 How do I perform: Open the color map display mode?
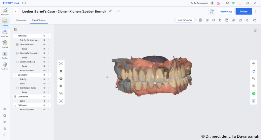tap(254, 93)
